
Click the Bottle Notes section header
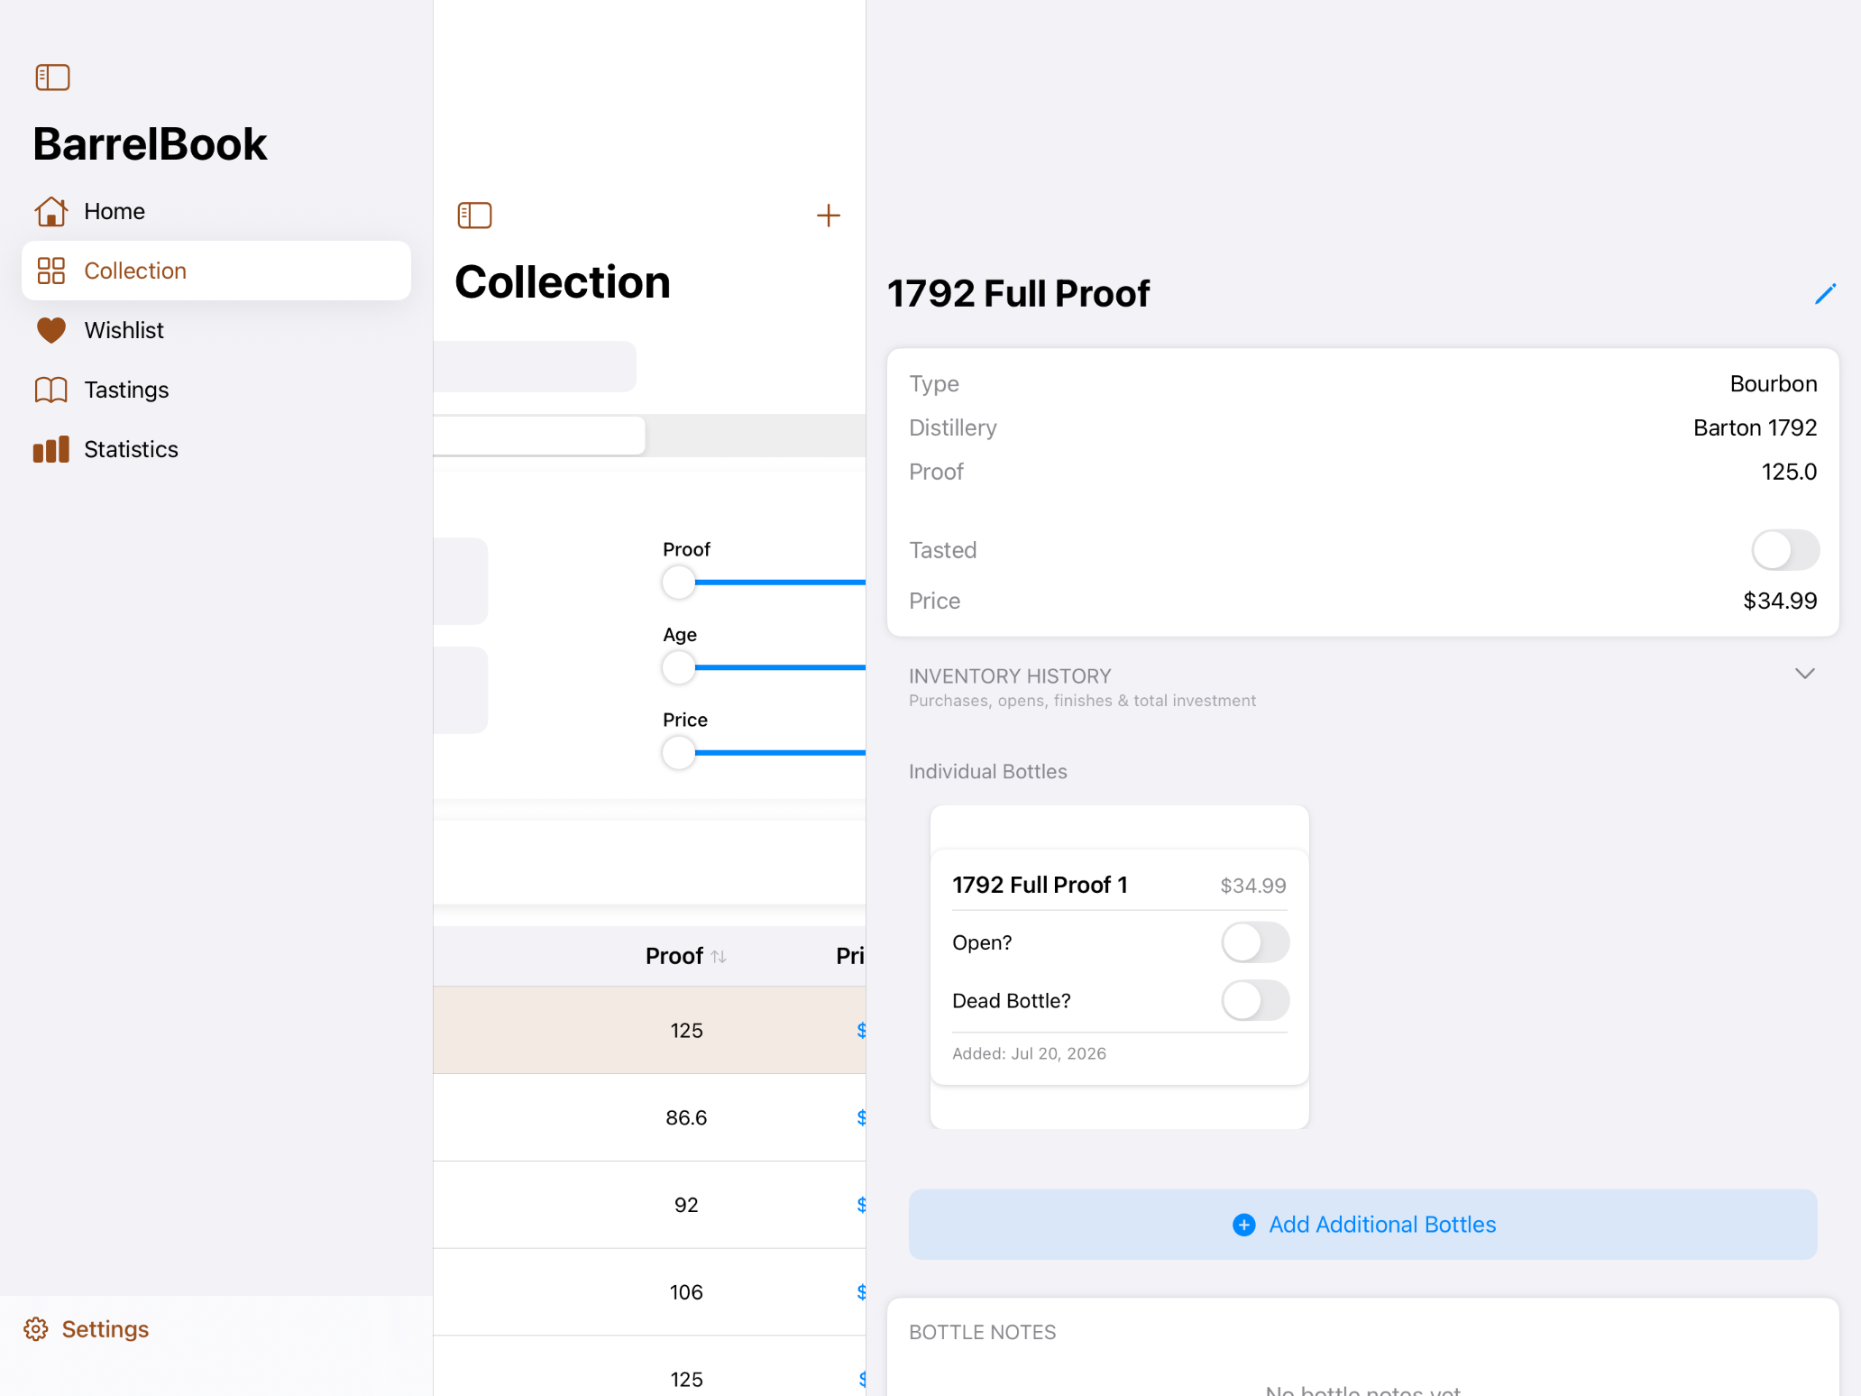click(x=982, y=1333)
